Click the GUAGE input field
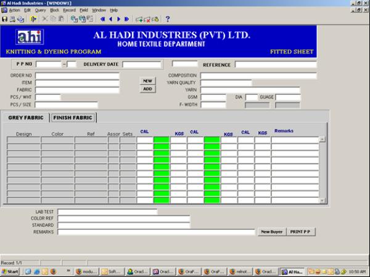Image resolution: width=370 pixels, height=277 pixels. (288, 97)
